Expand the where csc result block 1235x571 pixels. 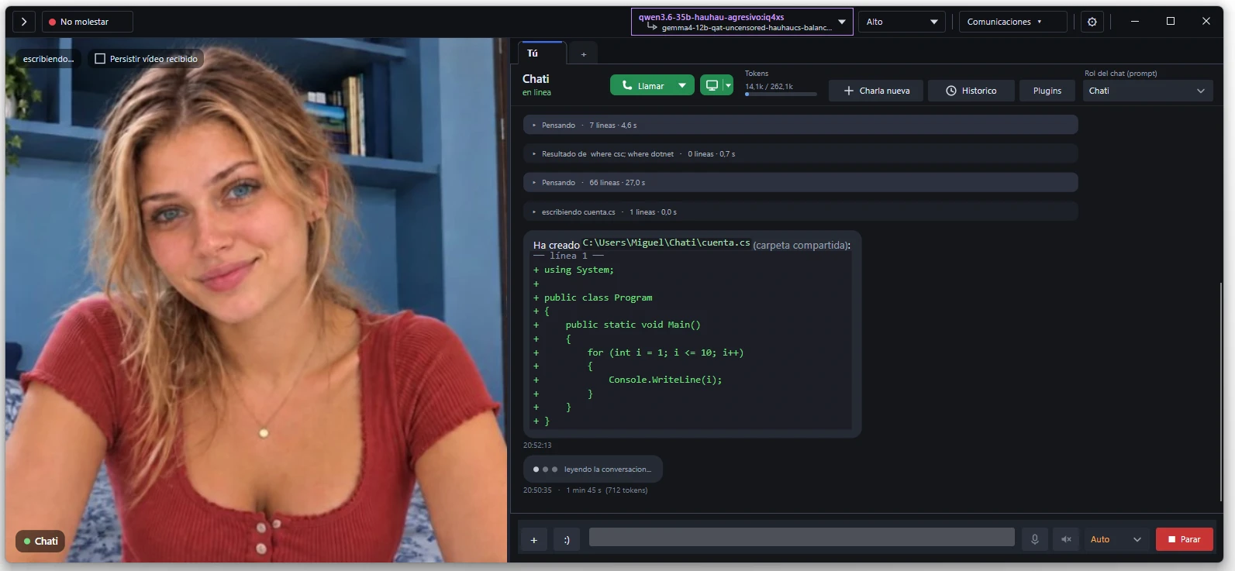pyautogui.click(x=800, y=153)
